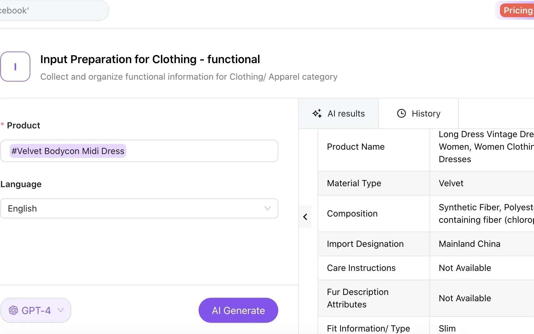Click 'Mainland China' in Import Designation row

pos(469,244)
